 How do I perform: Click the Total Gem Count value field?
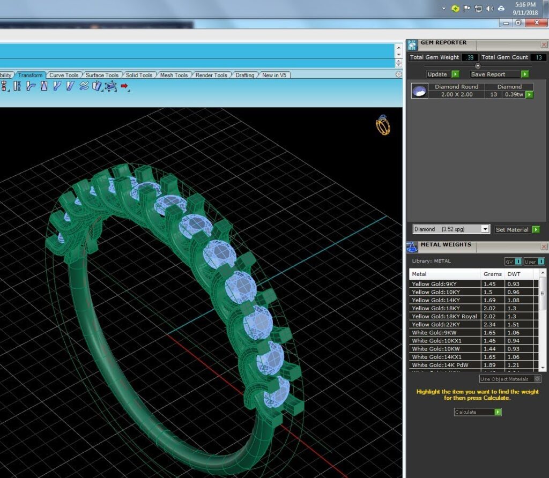click(x=538, y=57)
